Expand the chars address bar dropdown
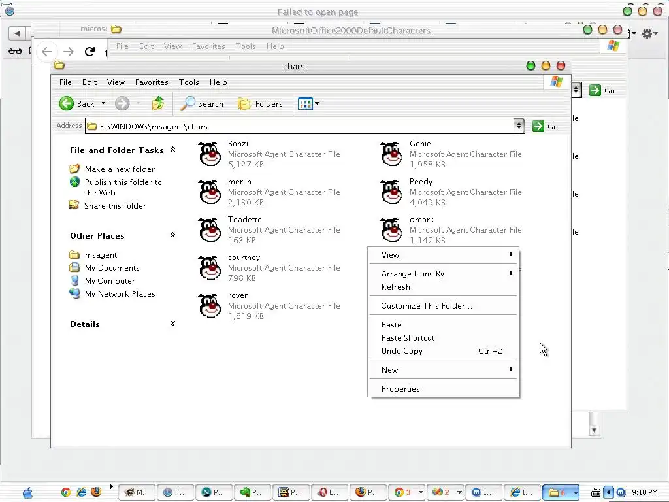The image size is (669, 502). pyautogui.click(x=519, y=126)
